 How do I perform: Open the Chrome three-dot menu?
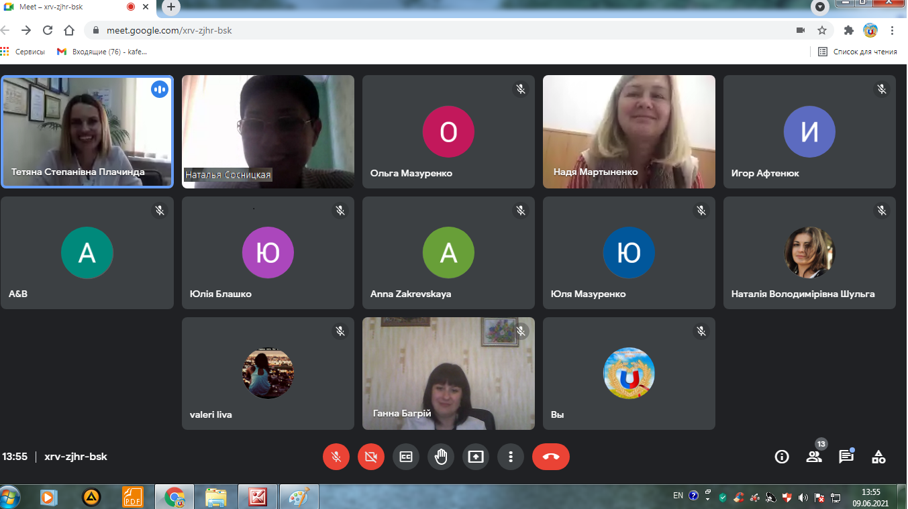click(x=893, y=30)
